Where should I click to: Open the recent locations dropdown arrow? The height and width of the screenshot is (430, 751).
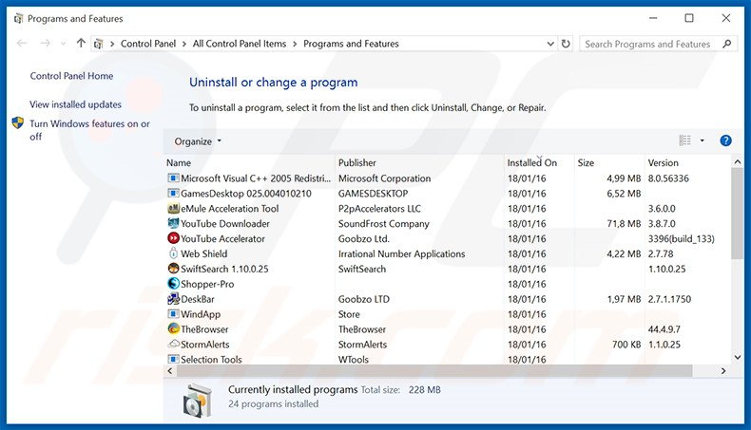coord(63,44)
